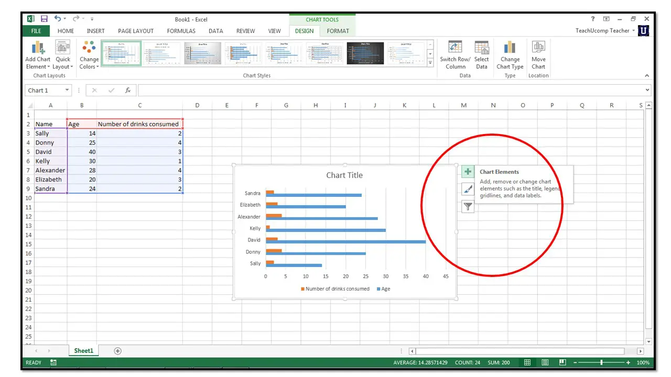Viewport: 671px width, 377px height.
Task: Click the Change Chart Type icon
Action: [510, 48]
